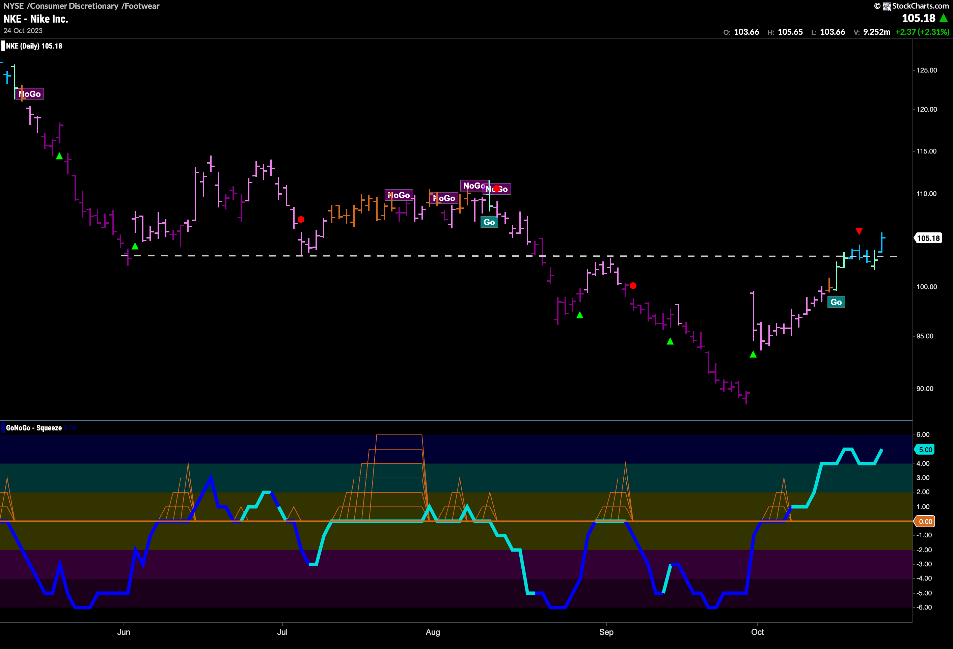Click the green triangle marker at the start of June
The height and width of the screenshot is (649, 953).
135,246
